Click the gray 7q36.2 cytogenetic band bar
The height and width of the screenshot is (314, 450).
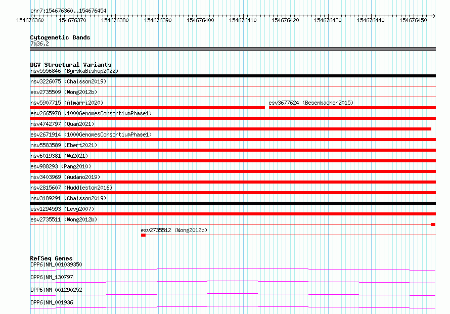(x=233, y=49)
